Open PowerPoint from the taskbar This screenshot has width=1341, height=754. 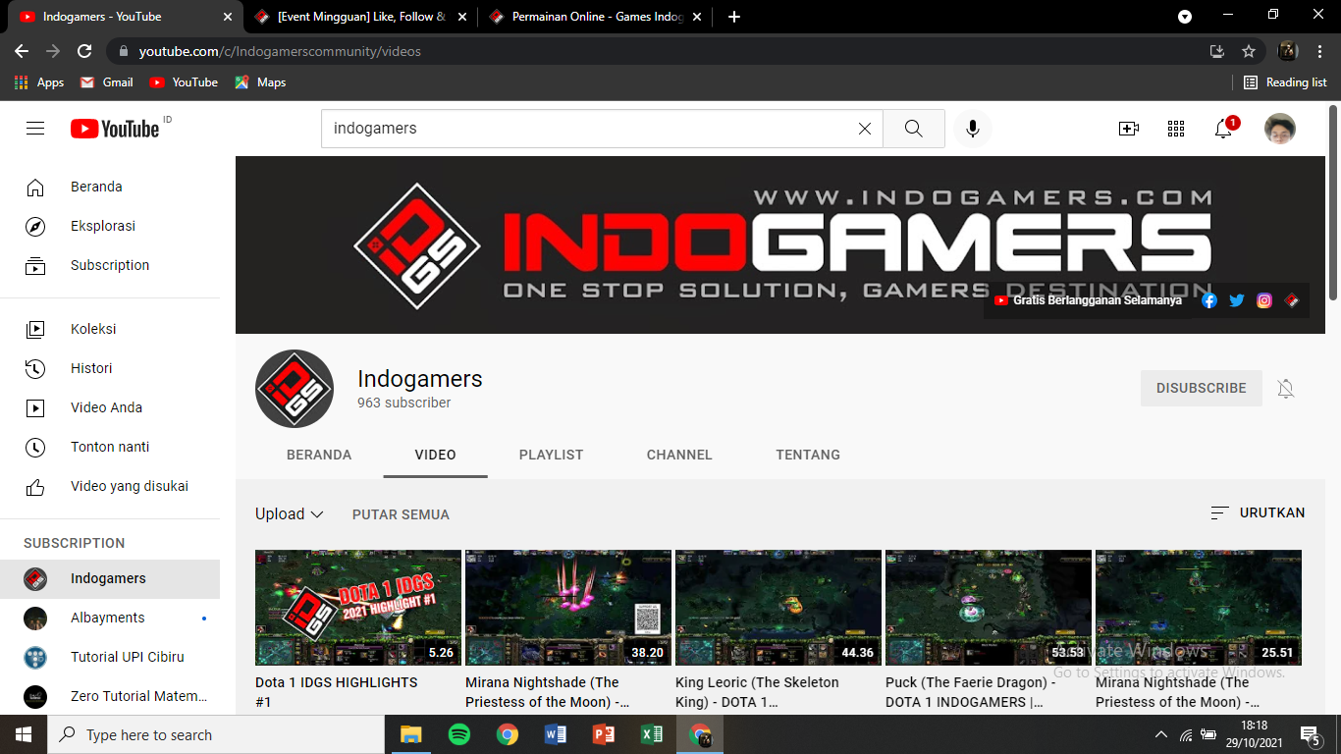pos(603,734)
